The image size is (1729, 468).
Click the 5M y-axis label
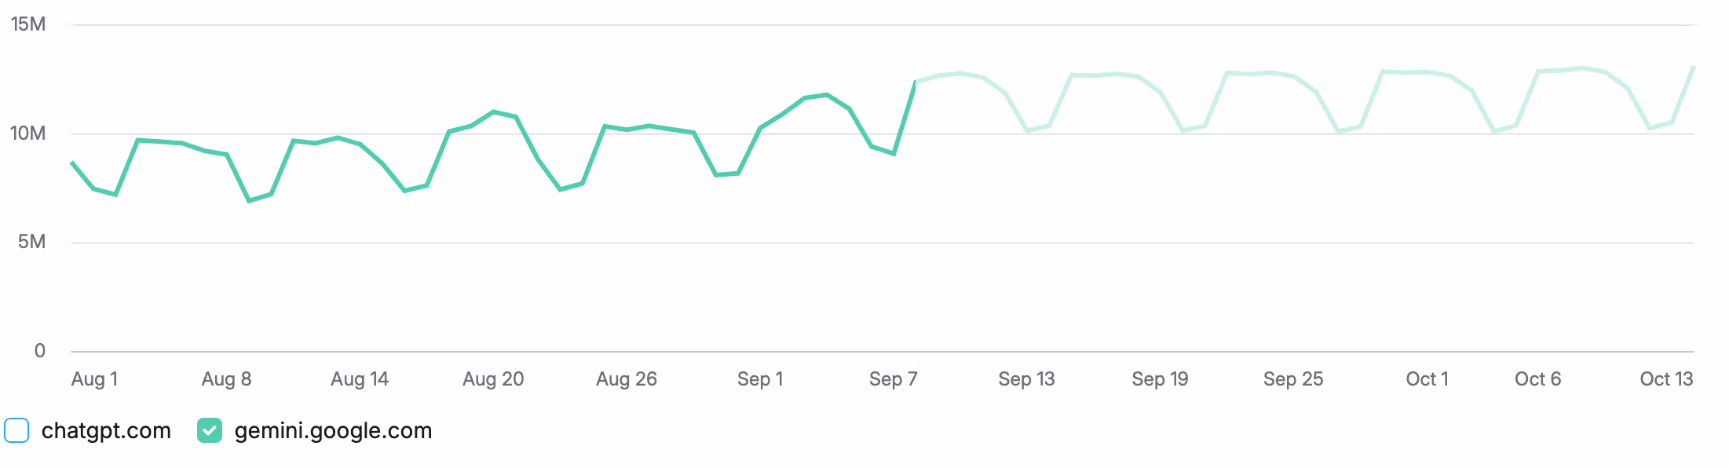point(31,242)
